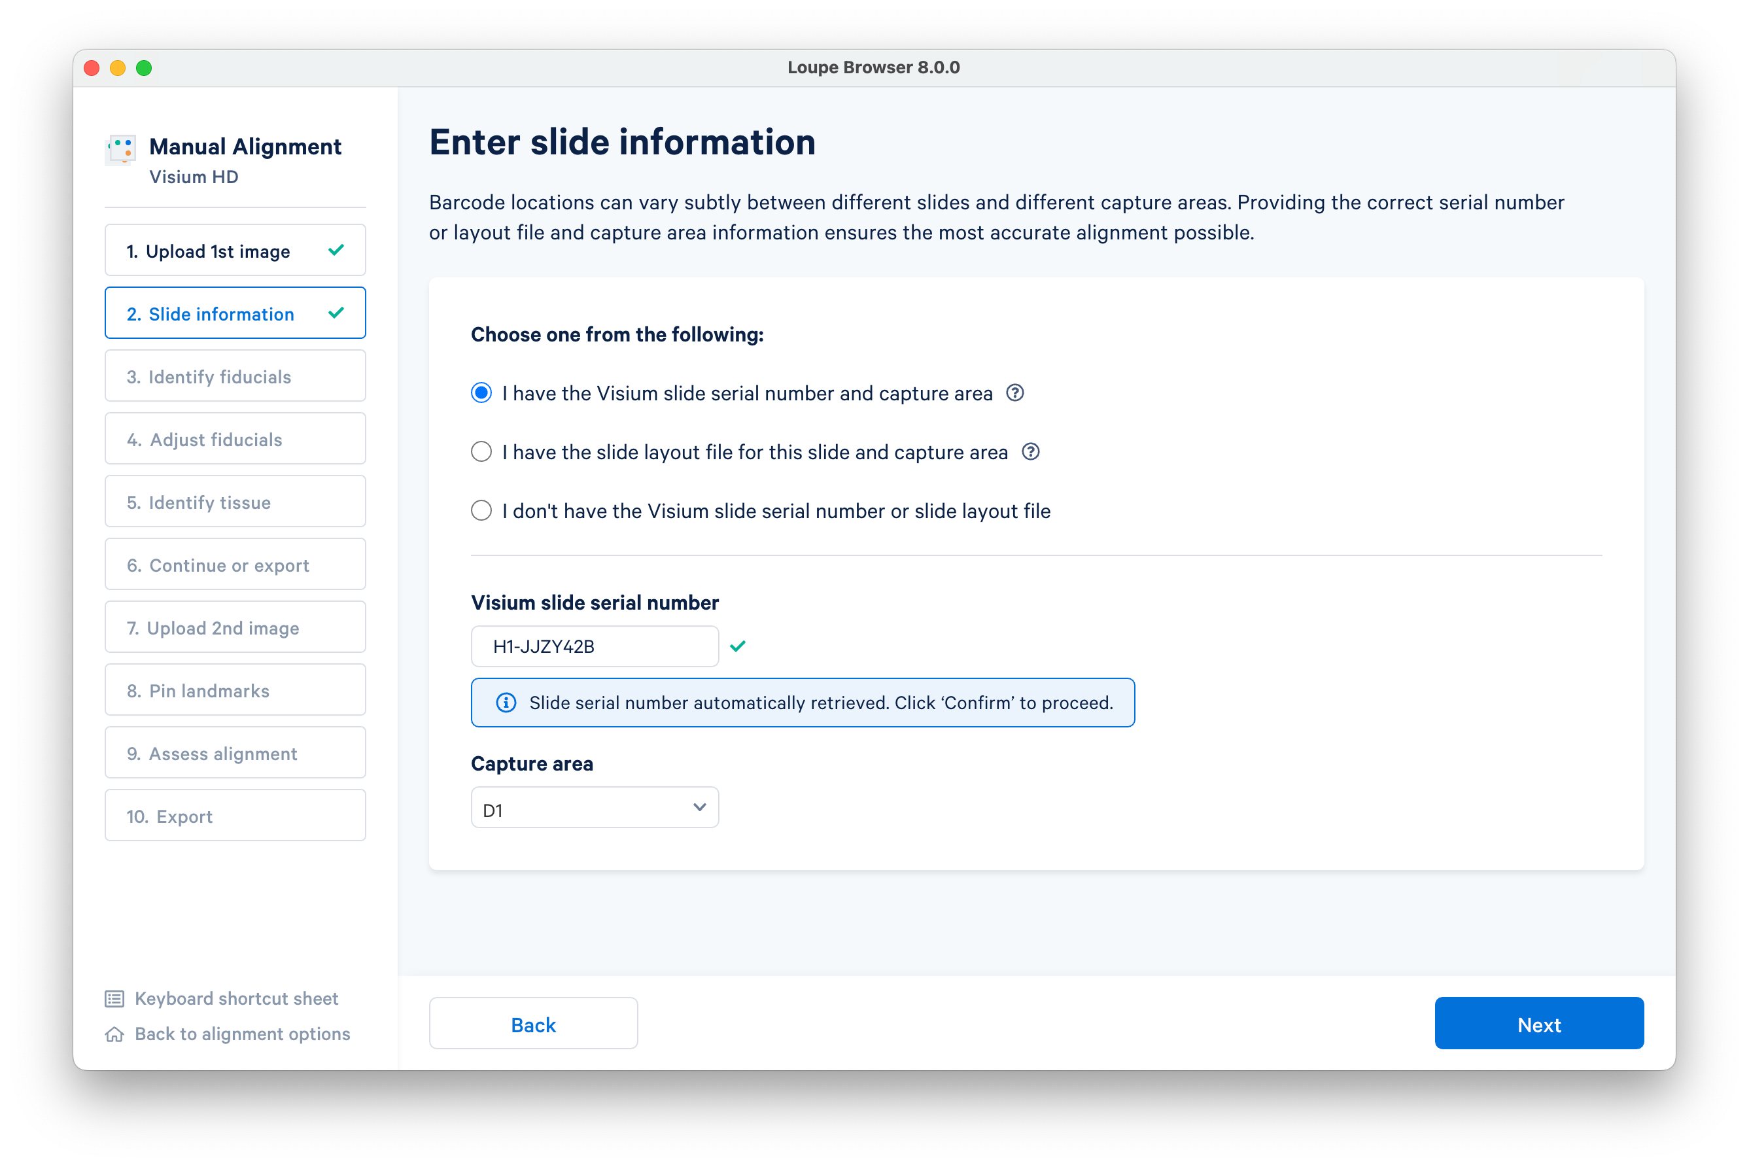Image resolution: width=1749 pixels, height=1167 pixels.
Task: Go to step 8 Pin landmarks
Action: click(235, 691)
